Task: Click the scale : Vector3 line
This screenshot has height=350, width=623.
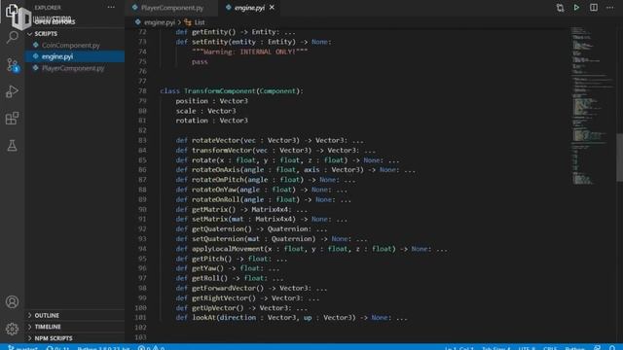Action: pos(205,111)
